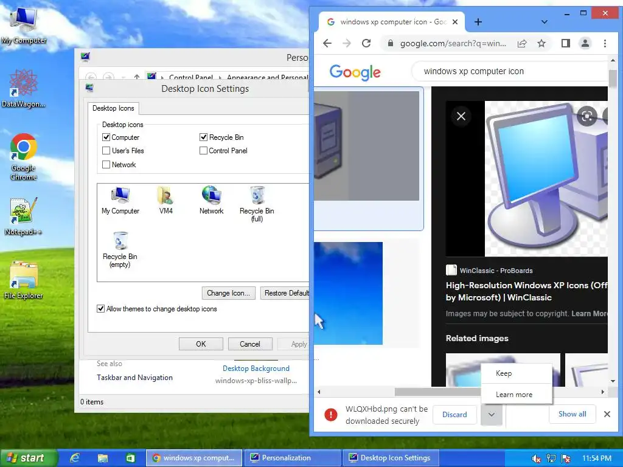Click the share page icon in address bar
This screenshot has height=467, width=623.
[x=522, y=43]
